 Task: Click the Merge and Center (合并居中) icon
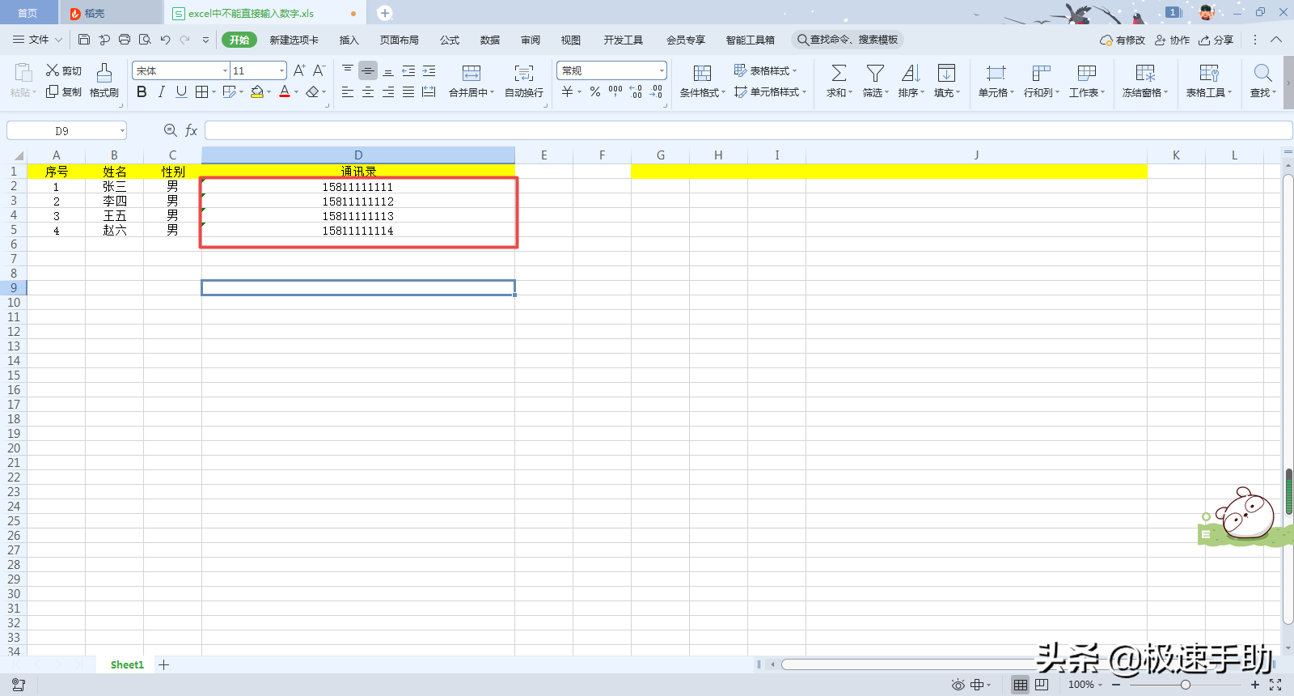[x=472, y=73]
